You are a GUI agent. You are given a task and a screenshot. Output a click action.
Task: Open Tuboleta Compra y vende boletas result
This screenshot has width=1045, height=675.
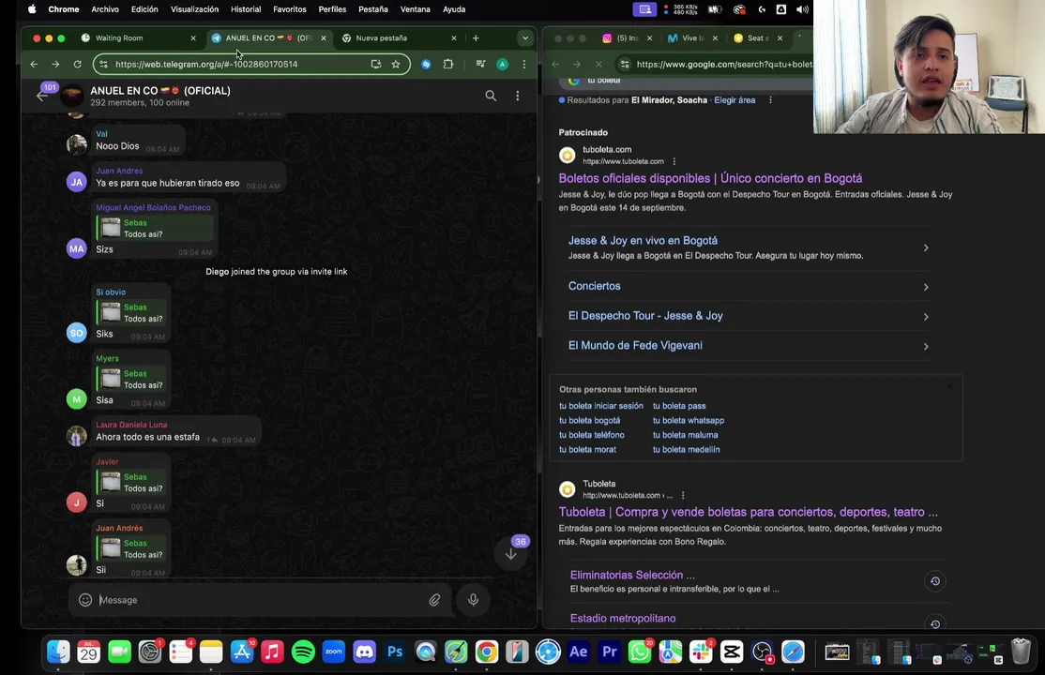[748, 512]
